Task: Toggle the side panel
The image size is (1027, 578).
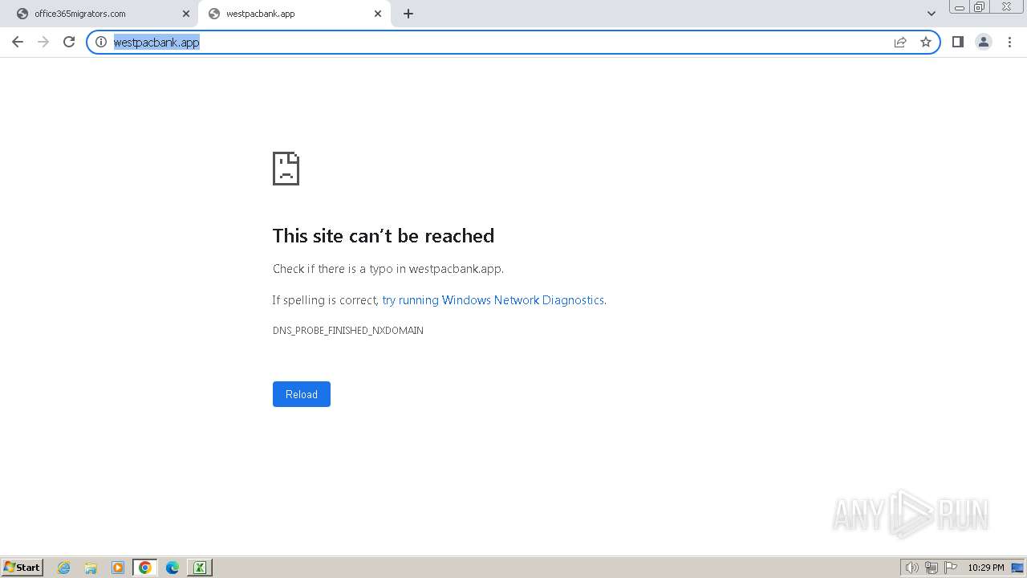Action: coord(957,42)
